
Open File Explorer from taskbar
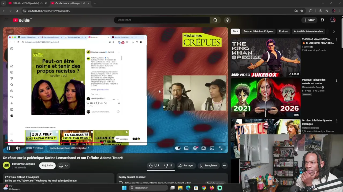(180, 188)
